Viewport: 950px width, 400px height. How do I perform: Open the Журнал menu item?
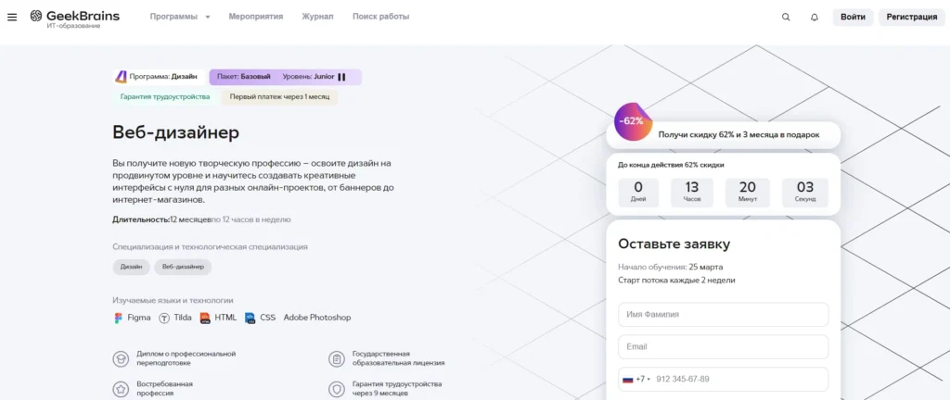[317, 17]
